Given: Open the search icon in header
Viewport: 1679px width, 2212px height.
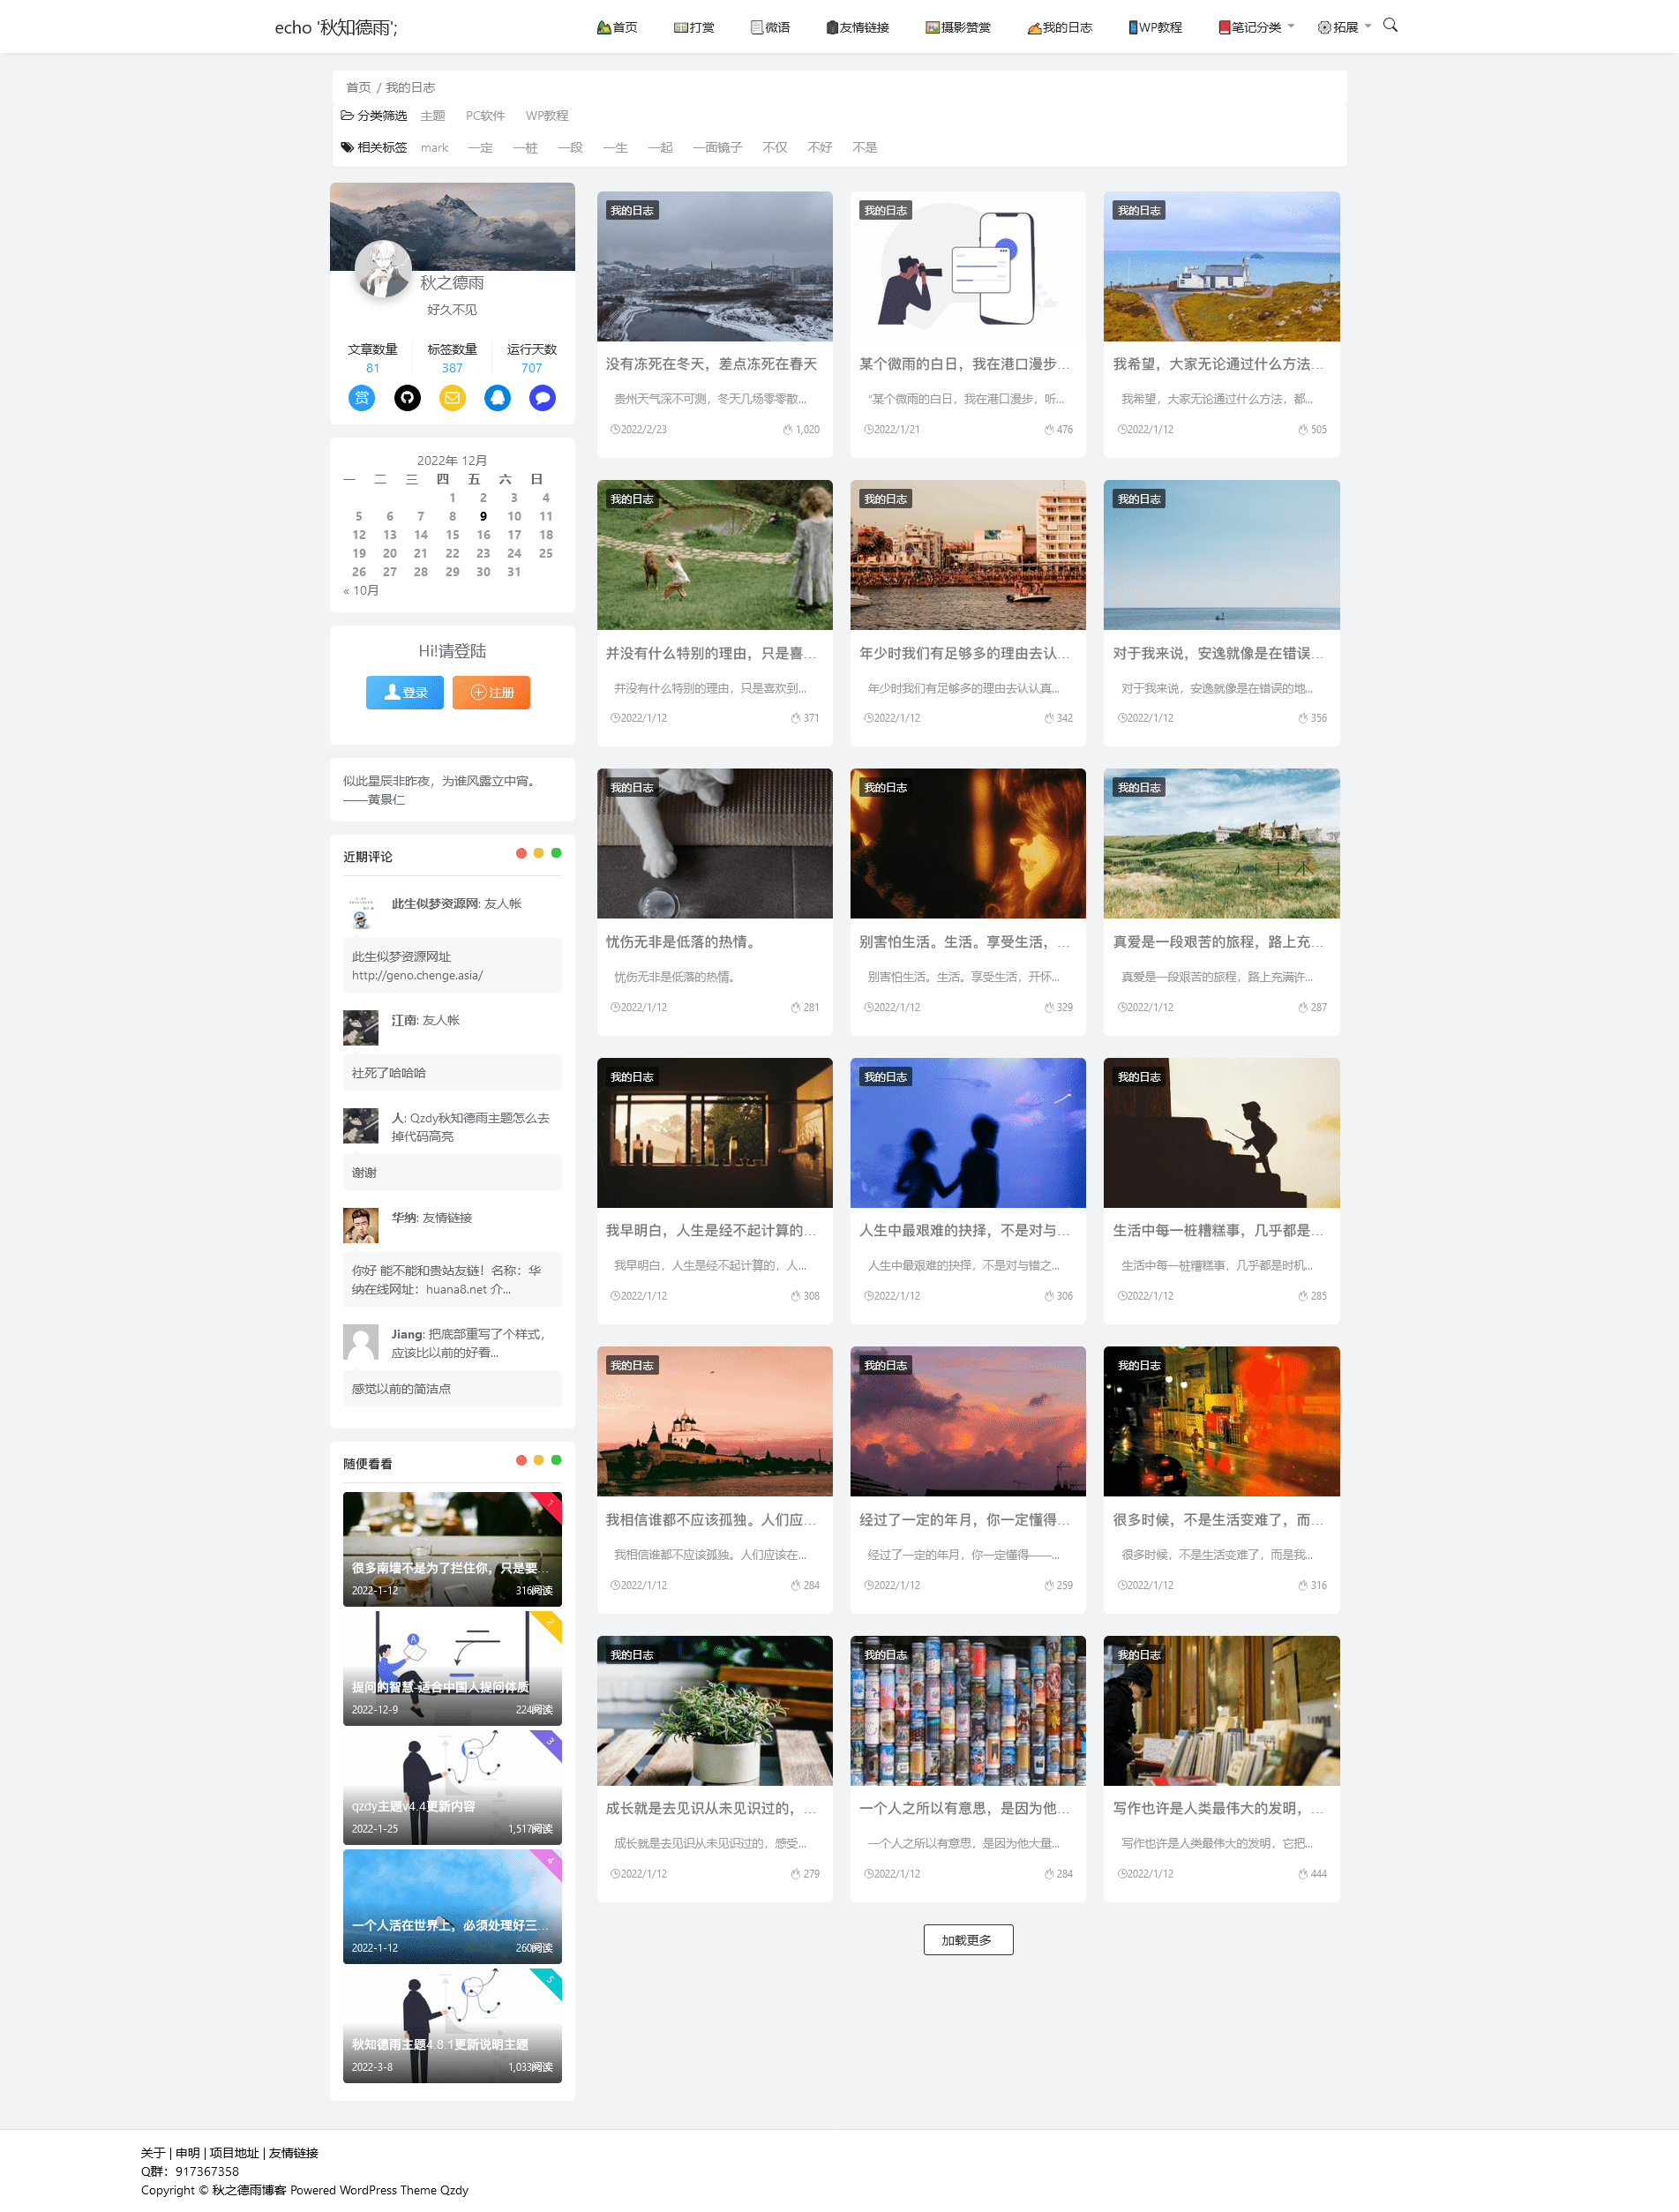Looking at the screenshot, I should click(x=1389, y=26).
